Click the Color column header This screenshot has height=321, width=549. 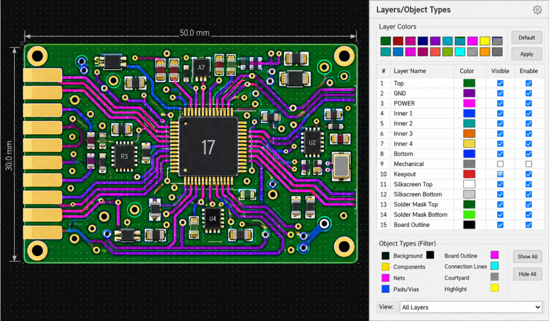coord(467,71)
